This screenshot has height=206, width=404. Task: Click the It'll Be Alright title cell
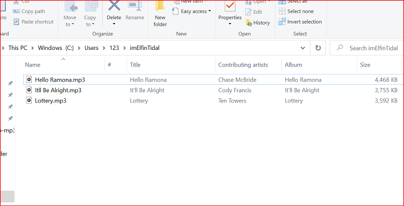pyautogui.click(x=147, y=90)
